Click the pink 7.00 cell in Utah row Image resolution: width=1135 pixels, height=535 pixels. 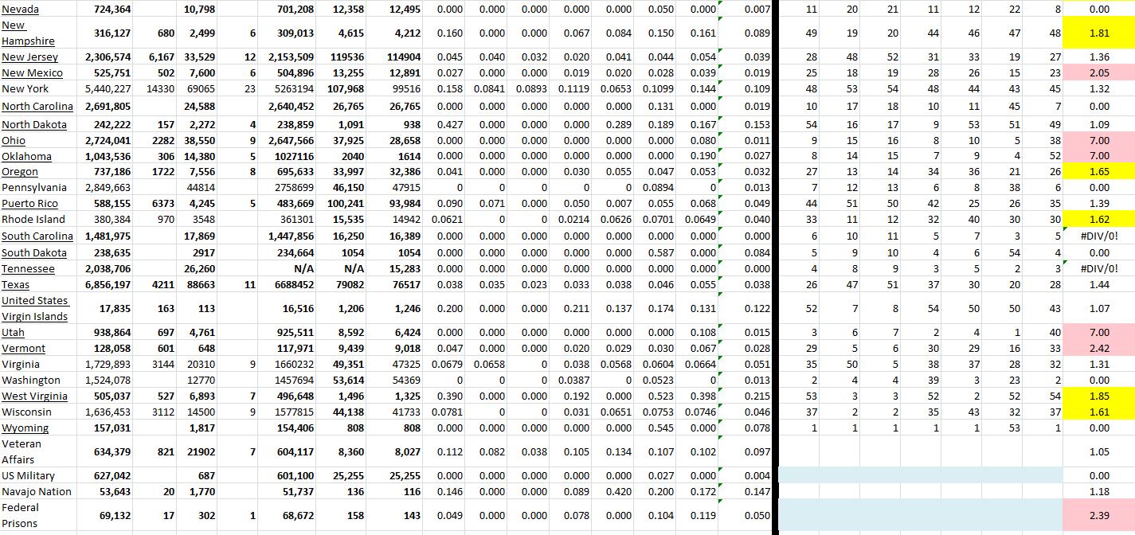click(1098, 332)
